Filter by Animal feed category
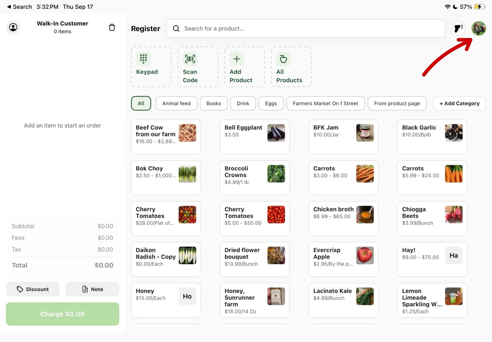The image size is (492, 342). tap(176, 103)
